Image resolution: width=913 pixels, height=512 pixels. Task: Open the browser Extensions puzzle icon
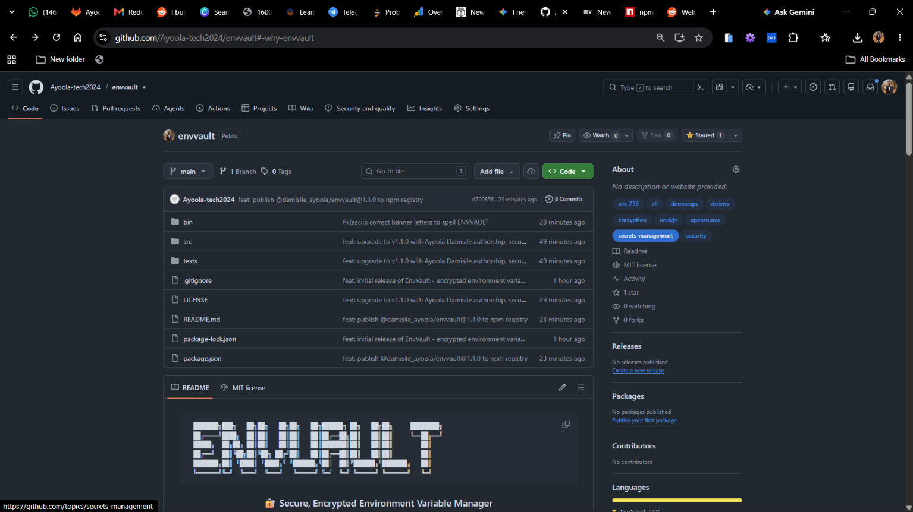click(x=793, y=37)
